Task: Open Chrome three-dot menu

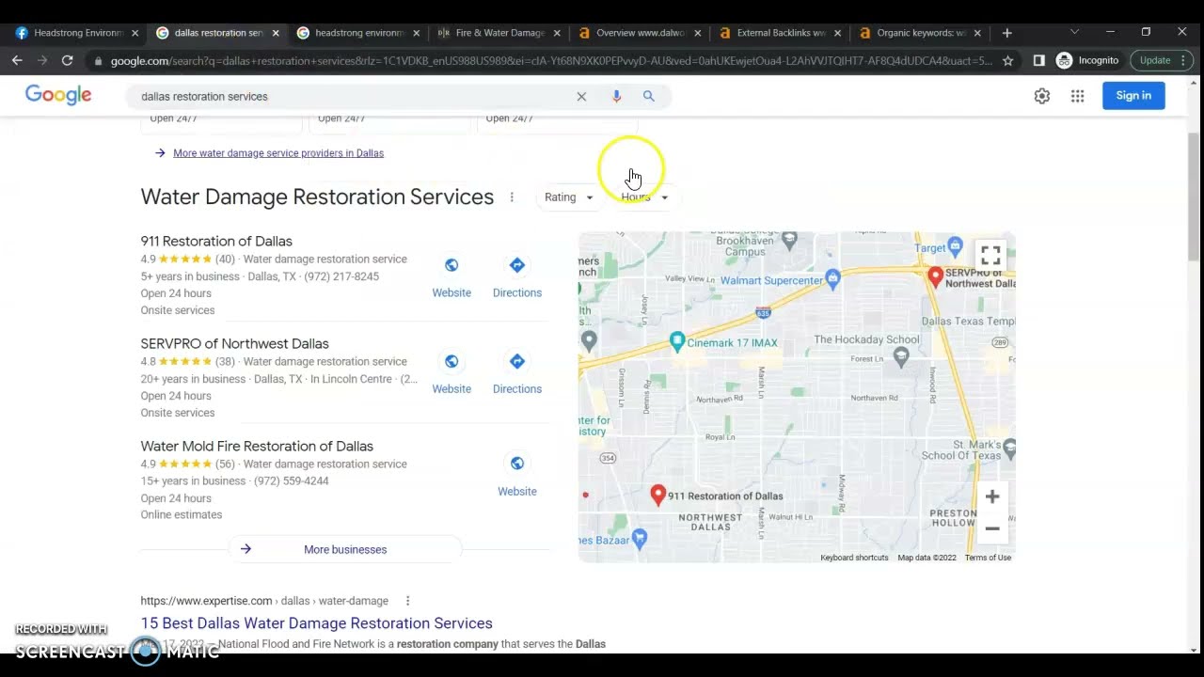Action: pyautogui.click(x=1183, y=60)
